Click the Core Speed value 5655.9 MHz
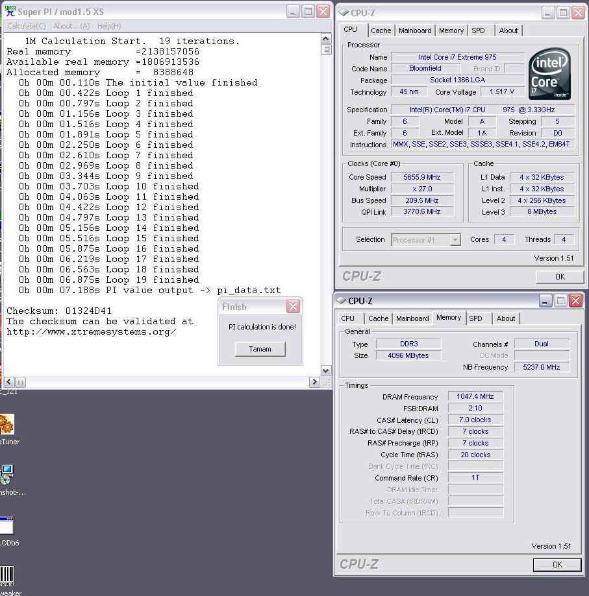The height and width of the screenshot is (596, 589). tap(422, 177)
